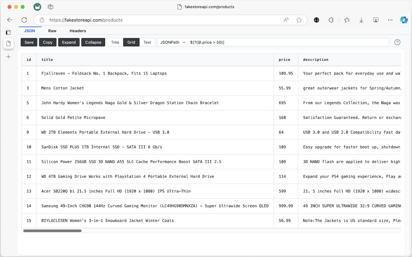
Task: Open the Downloads icon
Action: 361,20
